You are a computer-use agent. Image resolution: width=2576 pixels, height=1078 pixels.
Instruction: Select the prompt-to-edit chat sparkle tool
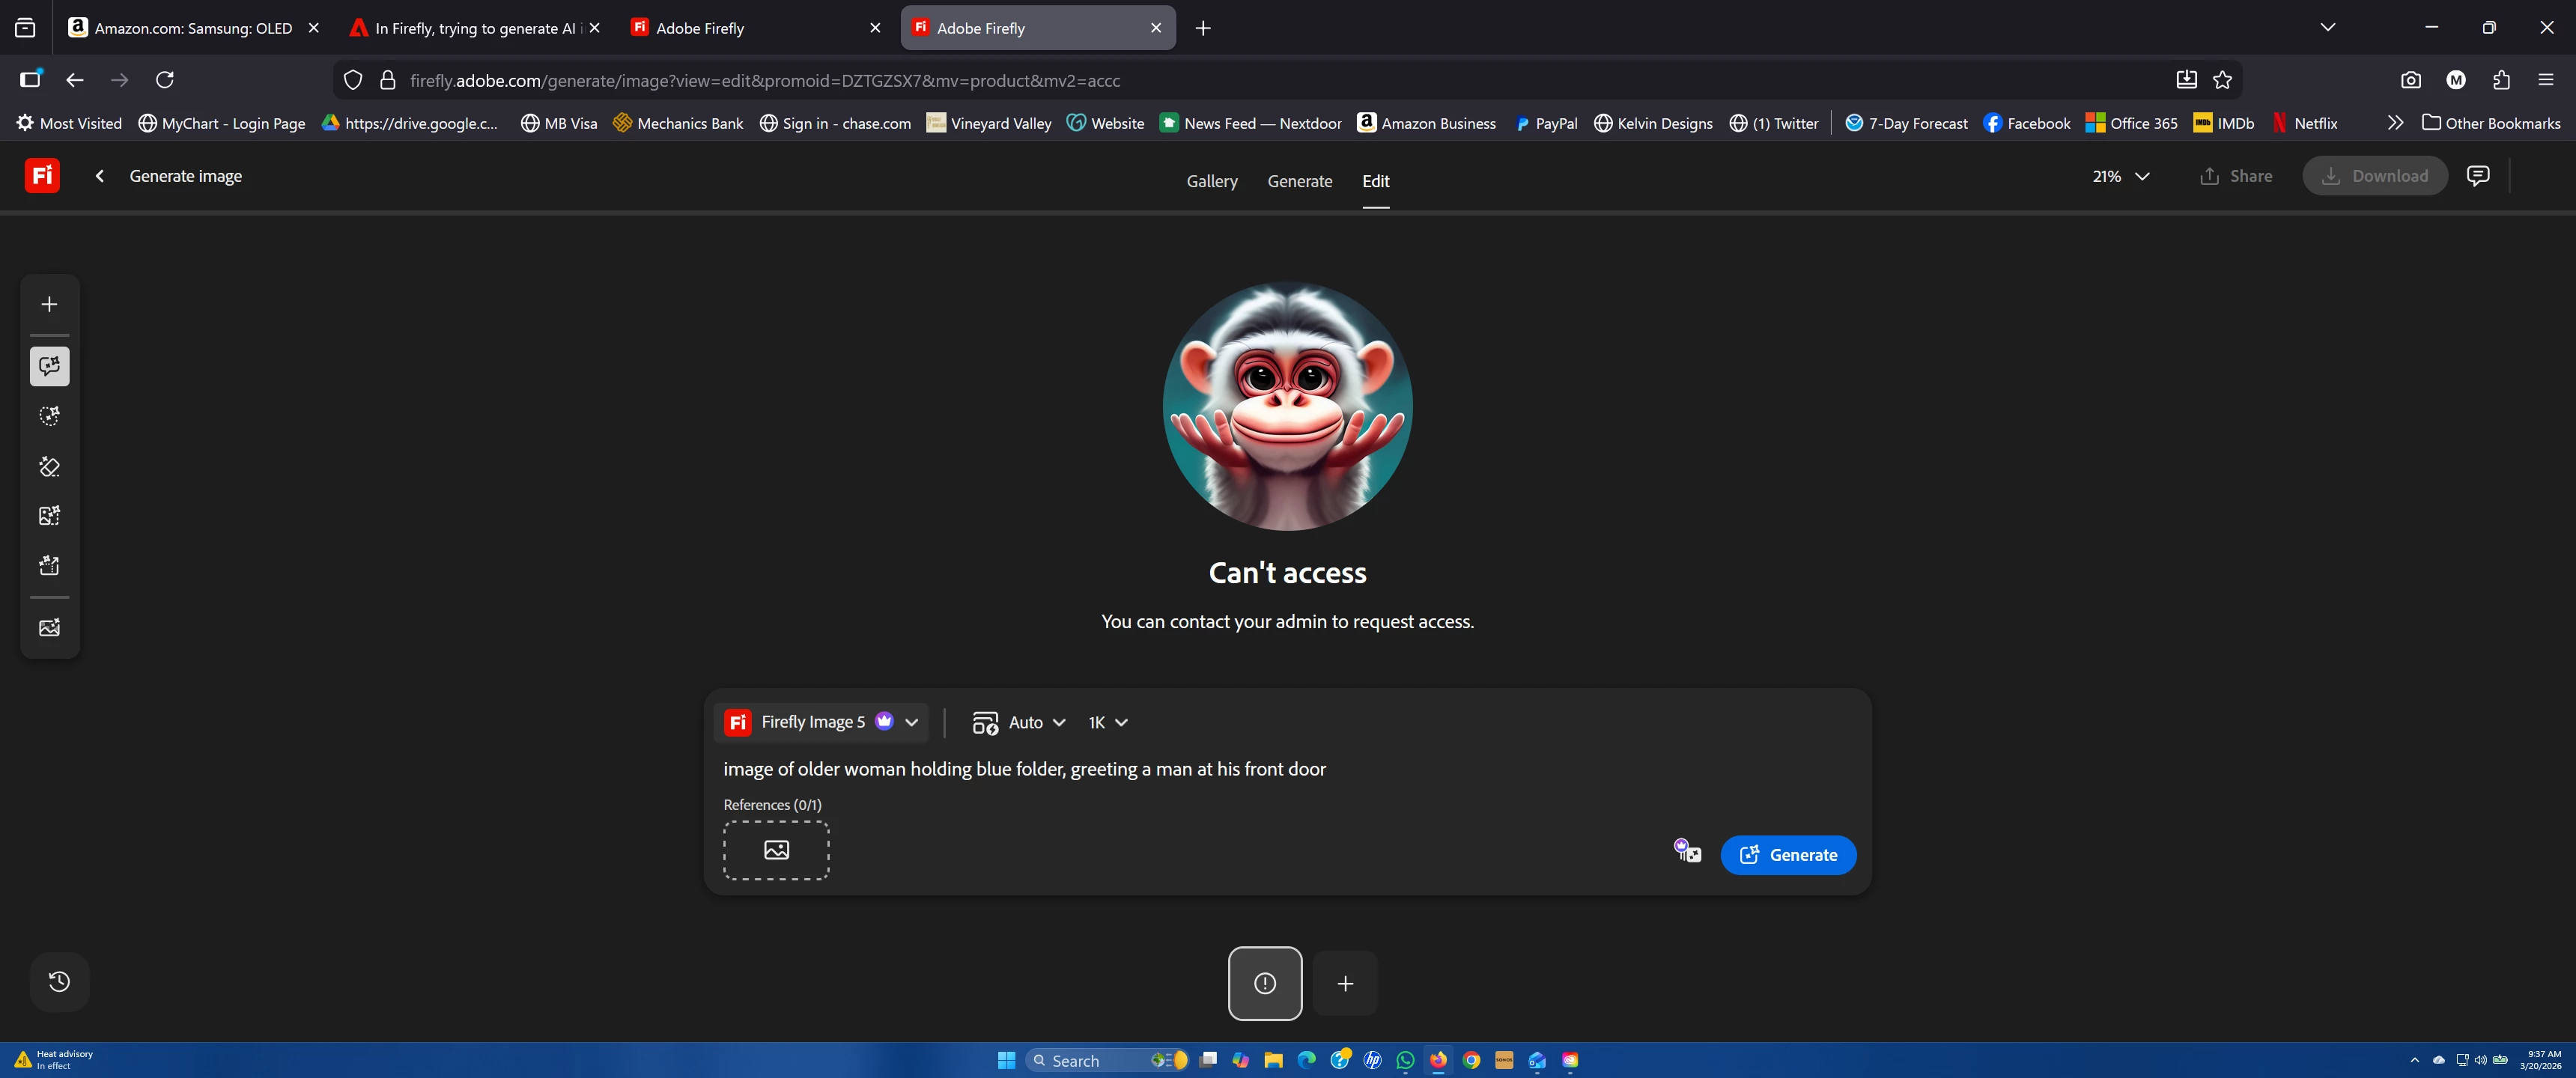[x=49, y=366]
